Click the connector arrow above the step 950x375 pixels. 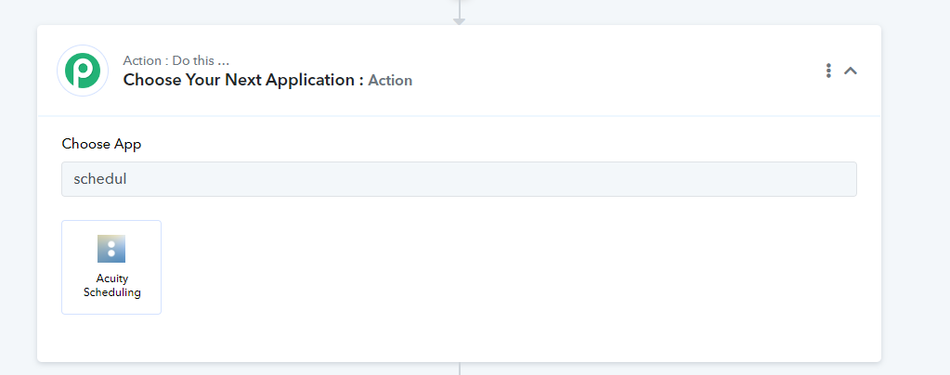[x=460, y=20]
